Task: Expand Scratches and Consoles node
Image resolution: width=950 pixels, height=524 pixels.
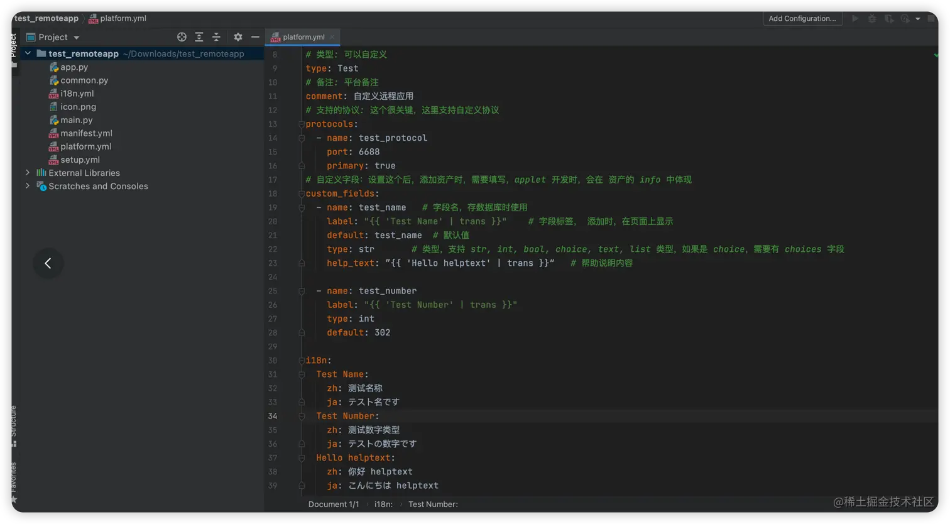Action: 28,185
